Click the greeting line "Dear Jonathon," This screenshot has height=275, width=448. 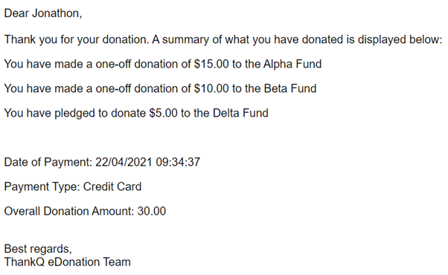tap(43, 13)
